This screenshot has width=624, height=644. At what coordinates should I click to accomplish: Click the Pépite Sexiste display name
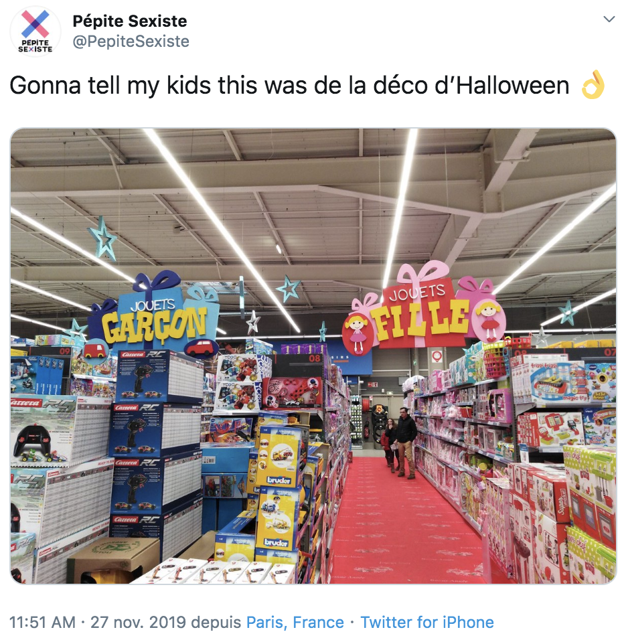130,21
